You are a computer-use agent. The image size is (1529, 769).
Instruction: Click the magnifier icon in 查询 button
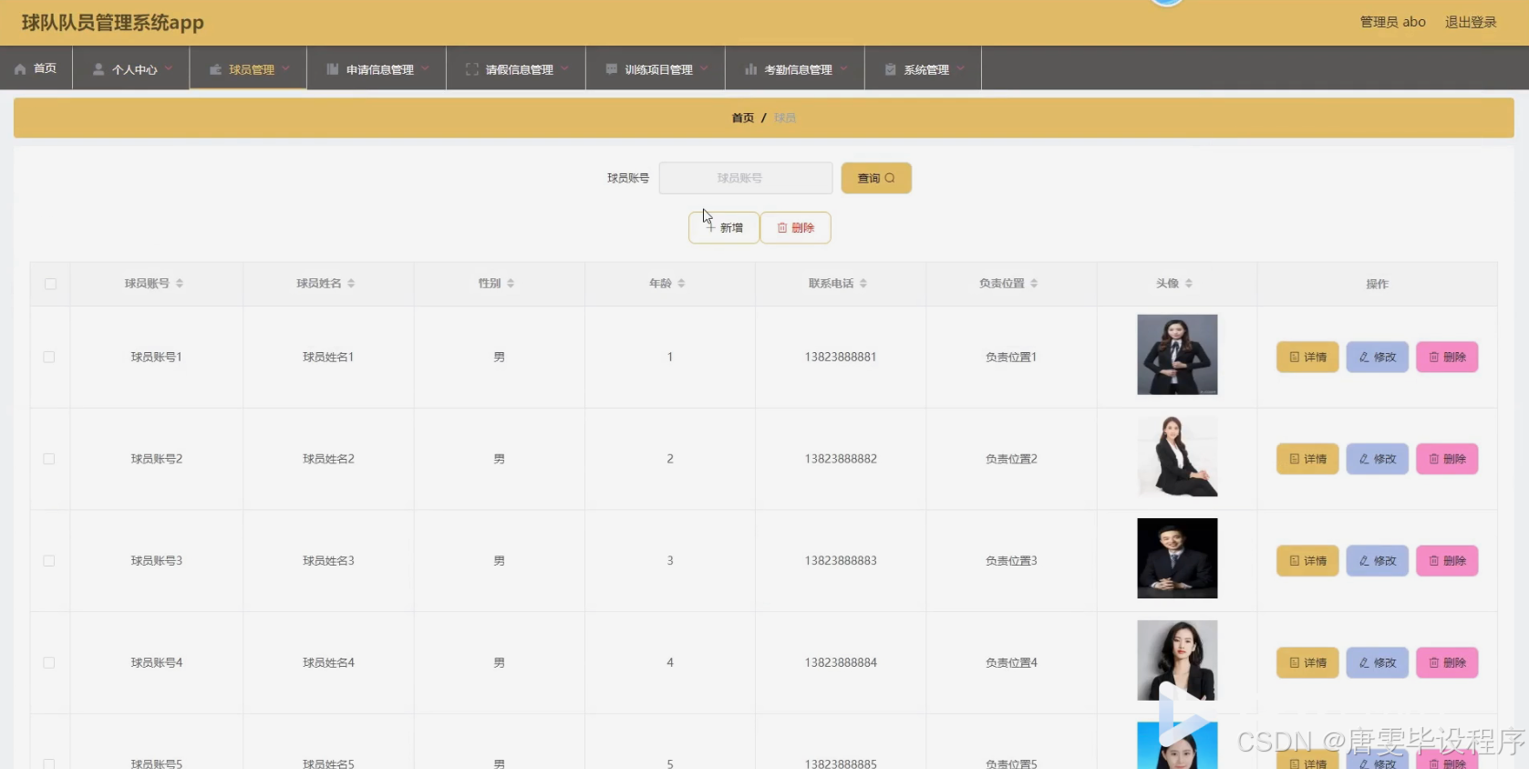[890, 178]
